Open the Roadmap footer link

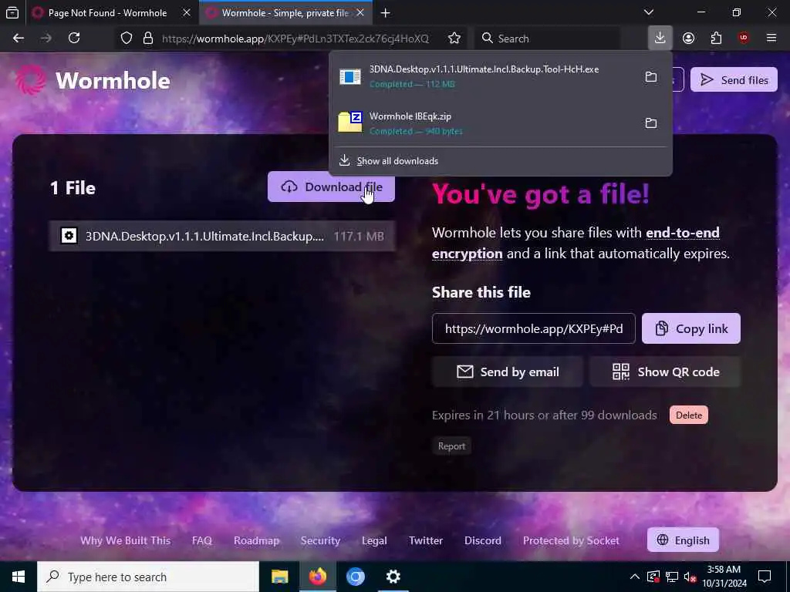click(256, 540)
